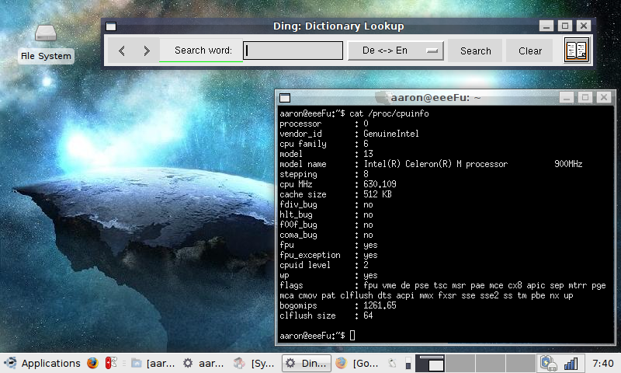This screenshot has width=621, height=373.
Task: Maximize the aaron@eeeFu terminal window
Action: pos(585,97)
